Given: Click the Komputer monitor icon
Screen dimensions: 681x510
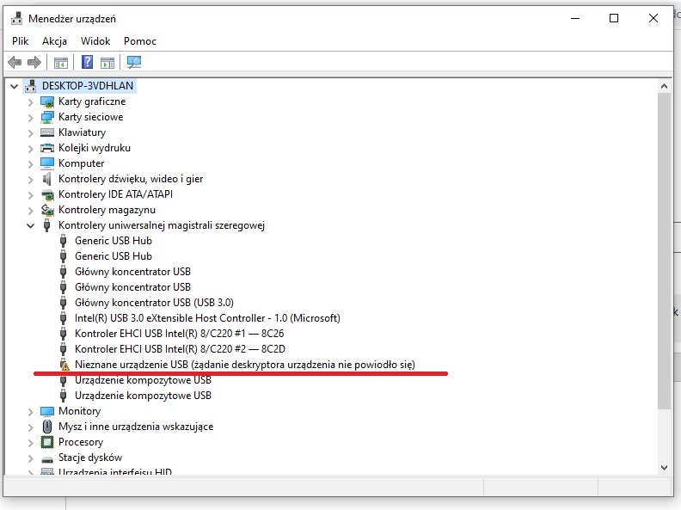Looking at the screenshot, I should 47,163.
